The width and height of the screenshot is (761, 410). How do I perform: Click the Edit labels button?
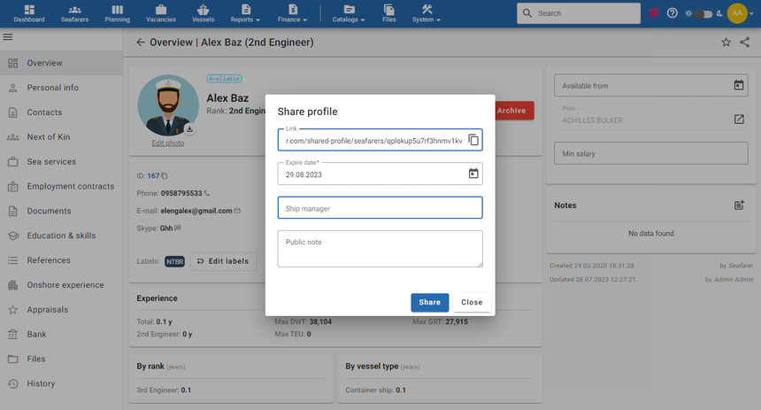[x=223, y=261]
